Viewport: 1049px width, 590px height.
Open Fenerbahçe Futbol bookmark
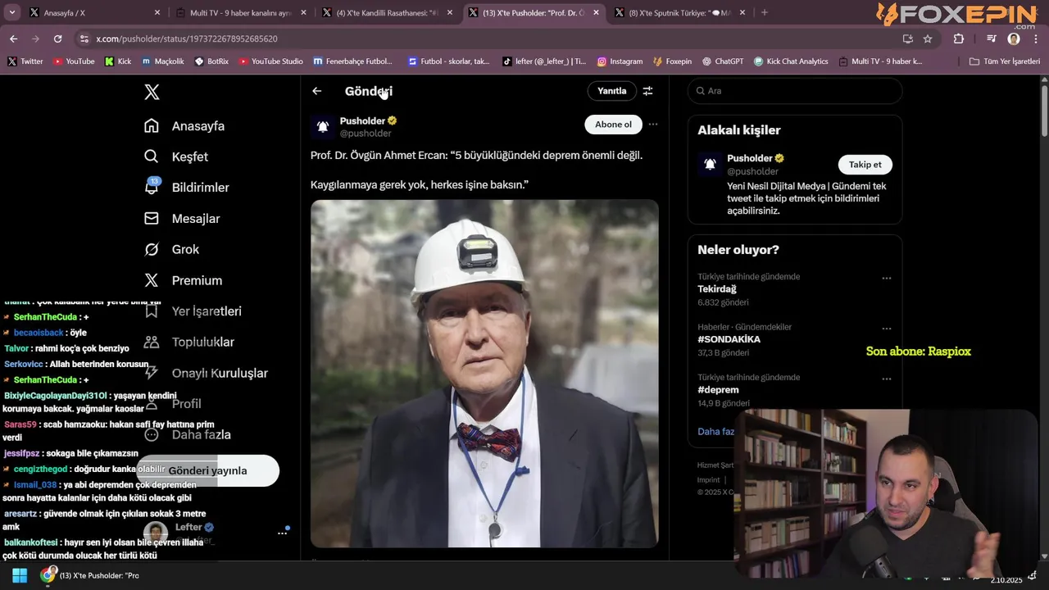352,61
